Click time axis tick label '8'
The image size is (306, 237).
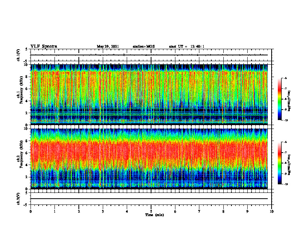(223, 211)
